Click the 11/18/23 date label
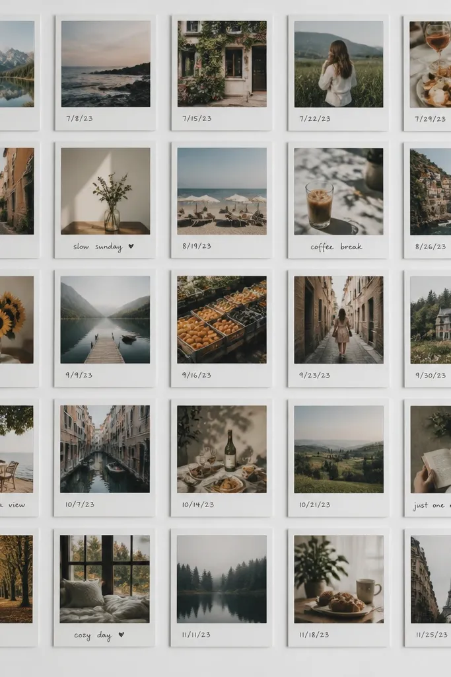 [x=314, y=635]
